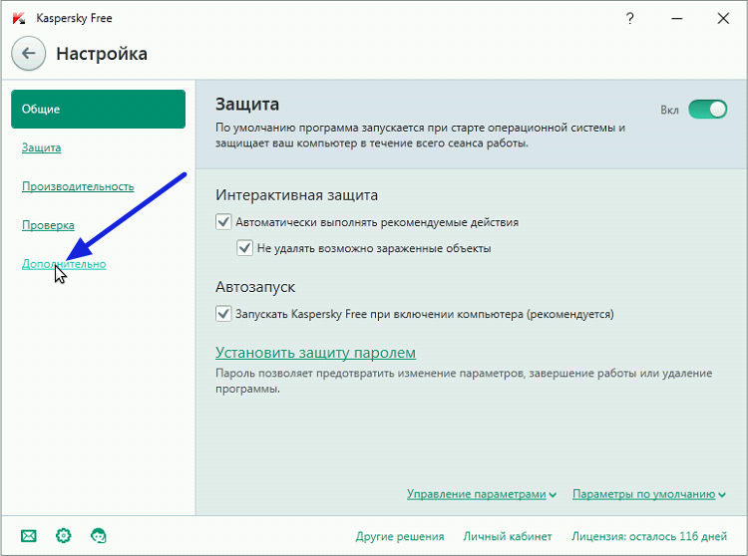Click the Вкл label beside the switch
This screenshot has height=556, width=748.
[x=669, y=110]
